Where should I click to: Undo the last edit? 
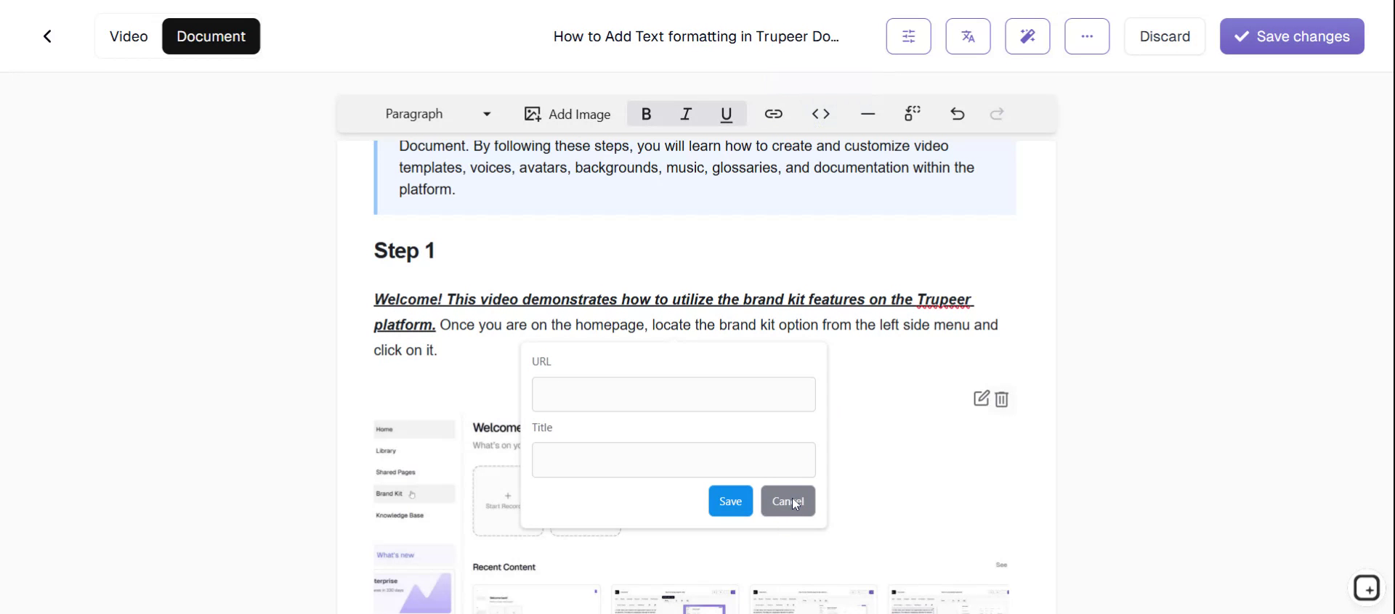coord(957,114)
